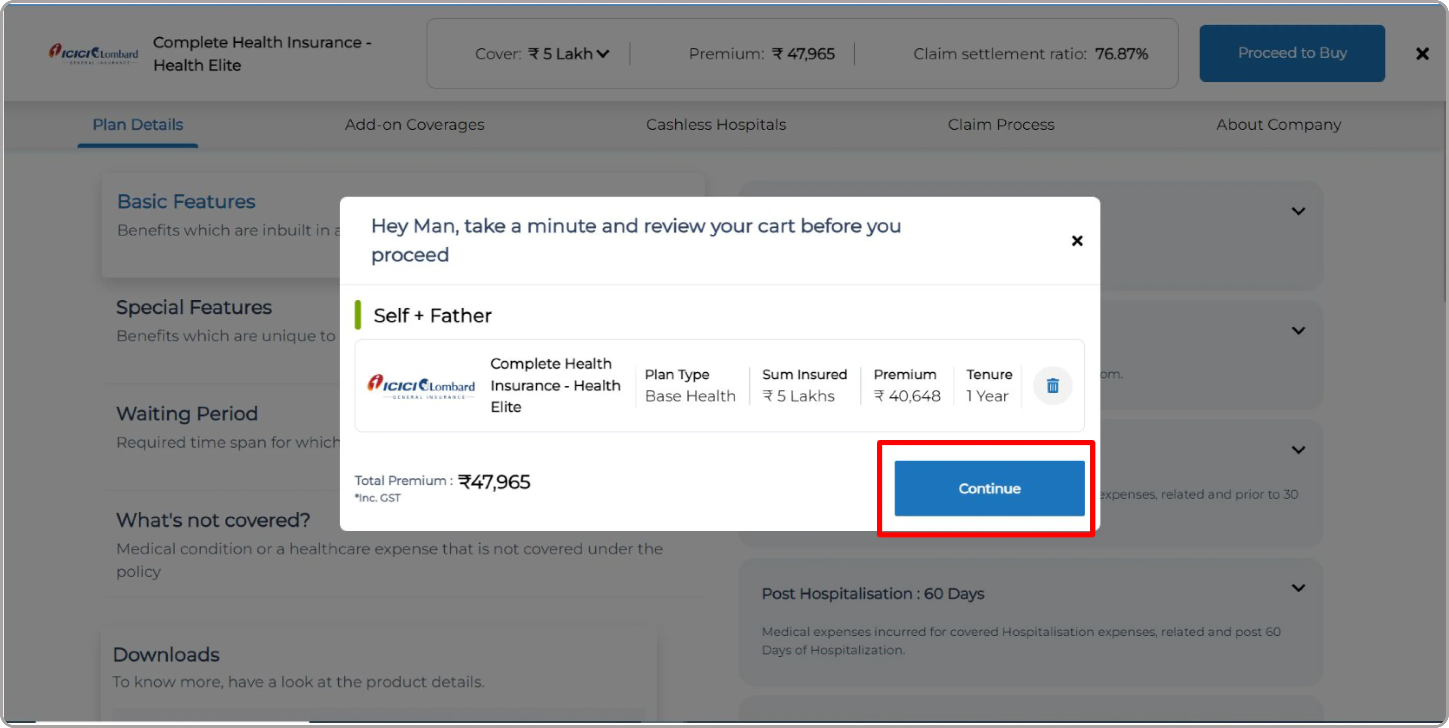The height and width of the screenshot is (728, 1449).
Task: Expand the card mentioning prior to 30
Action: pos(1298,450)
